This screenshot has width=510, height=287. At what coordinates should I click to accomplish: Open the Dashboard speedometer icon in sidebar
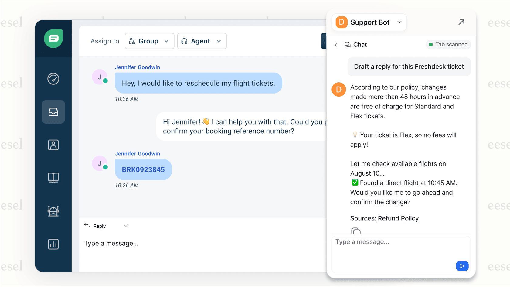click(x=53, y=79)
